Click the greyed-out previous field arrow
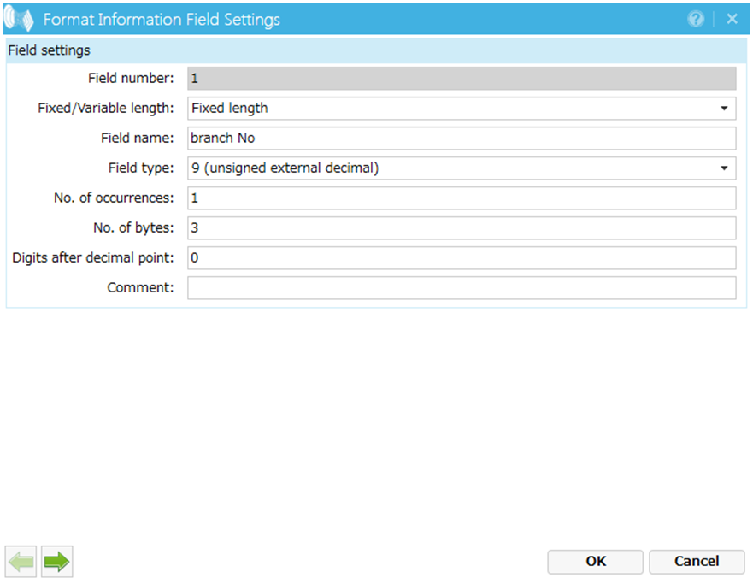 click(x=21, y=562)
